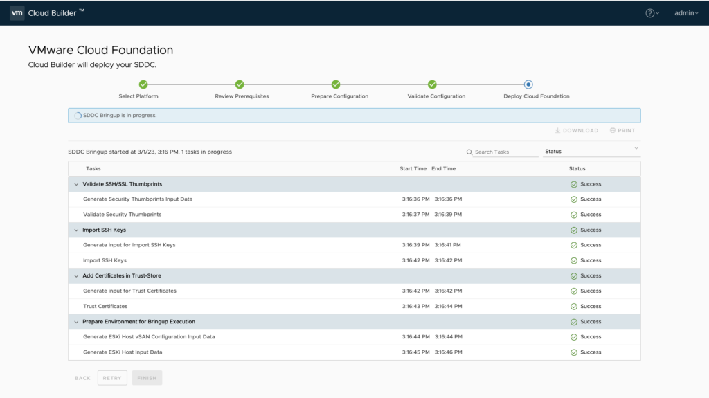Image resolution: width=709 pixels, height=398 pixels.
Task: Open the Status filter dropdown
Action: click(591, 151)
